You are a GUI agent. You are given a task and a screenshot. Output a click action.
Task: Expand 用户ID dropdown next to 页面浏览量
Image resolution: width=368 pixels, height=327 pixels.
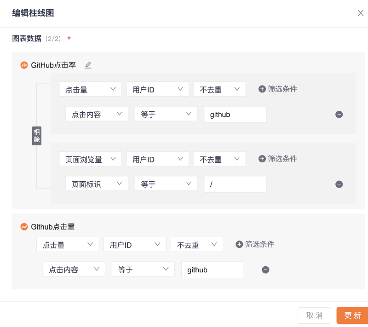click(x=157, y=159)
